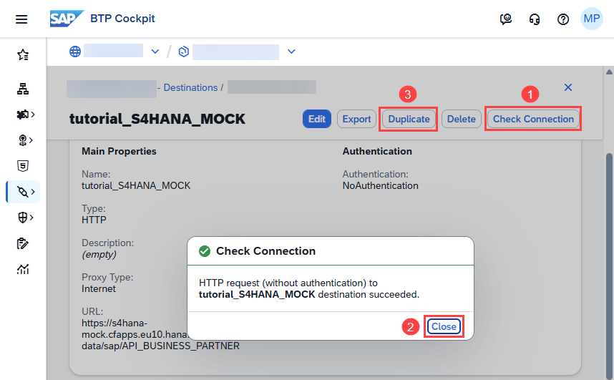The height and width of the screenshot is (380, 614).
Task: Click the SAP logo
Action: point(67,19)
